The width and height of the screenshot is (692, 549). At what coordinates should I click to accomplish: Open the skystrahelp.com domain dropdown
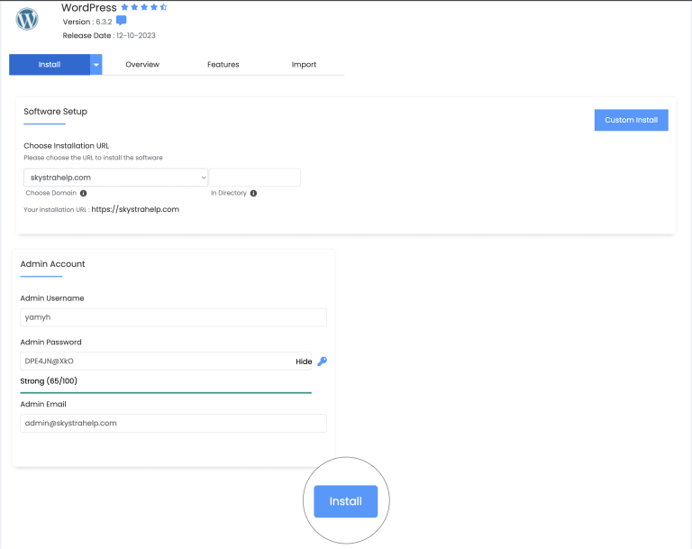[x=115, y=177]
